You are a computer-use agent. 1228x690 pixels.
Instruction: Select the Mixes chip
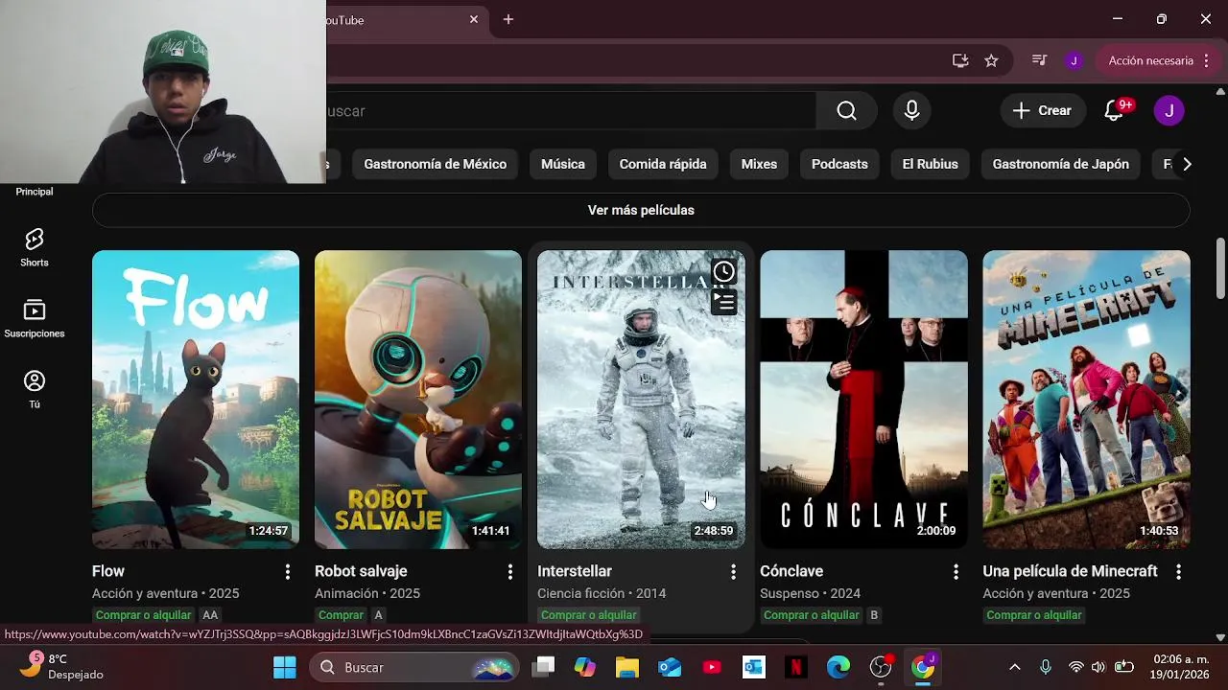(759, 164)
